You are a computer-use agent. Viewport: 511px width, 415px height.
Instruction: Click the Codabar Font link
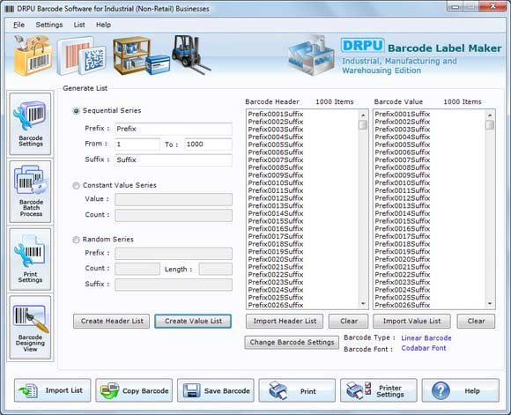point(424,348)
